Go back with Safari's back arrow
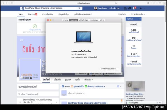 pos(3,3)
